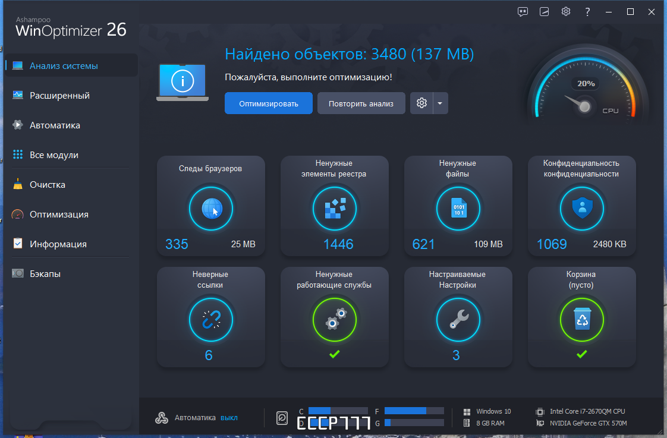Click Intel Core i7-2670QM CPU text

point(587,411)
